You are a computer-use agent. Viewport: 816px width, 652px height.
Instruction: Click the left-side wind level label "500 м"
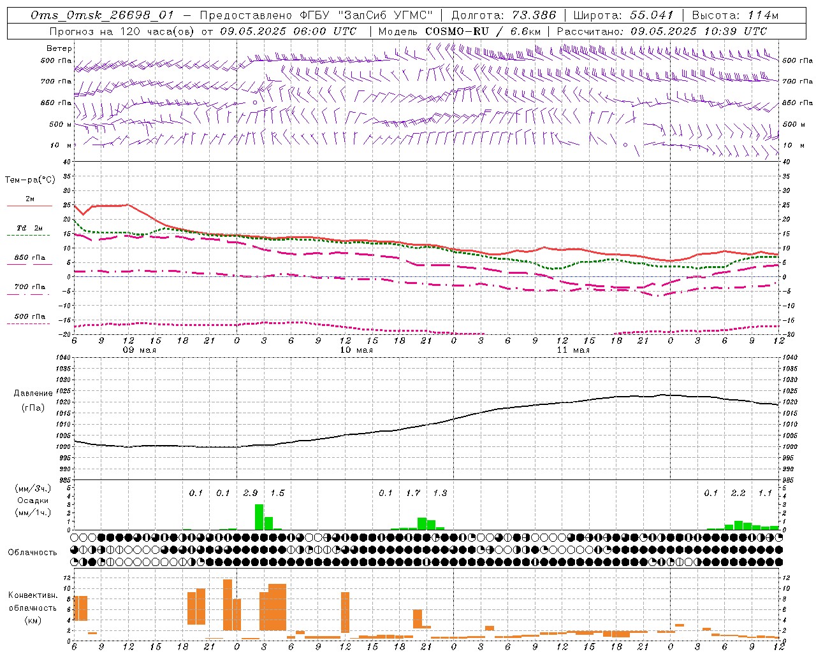pyautogui.click(x=61, y=125)
